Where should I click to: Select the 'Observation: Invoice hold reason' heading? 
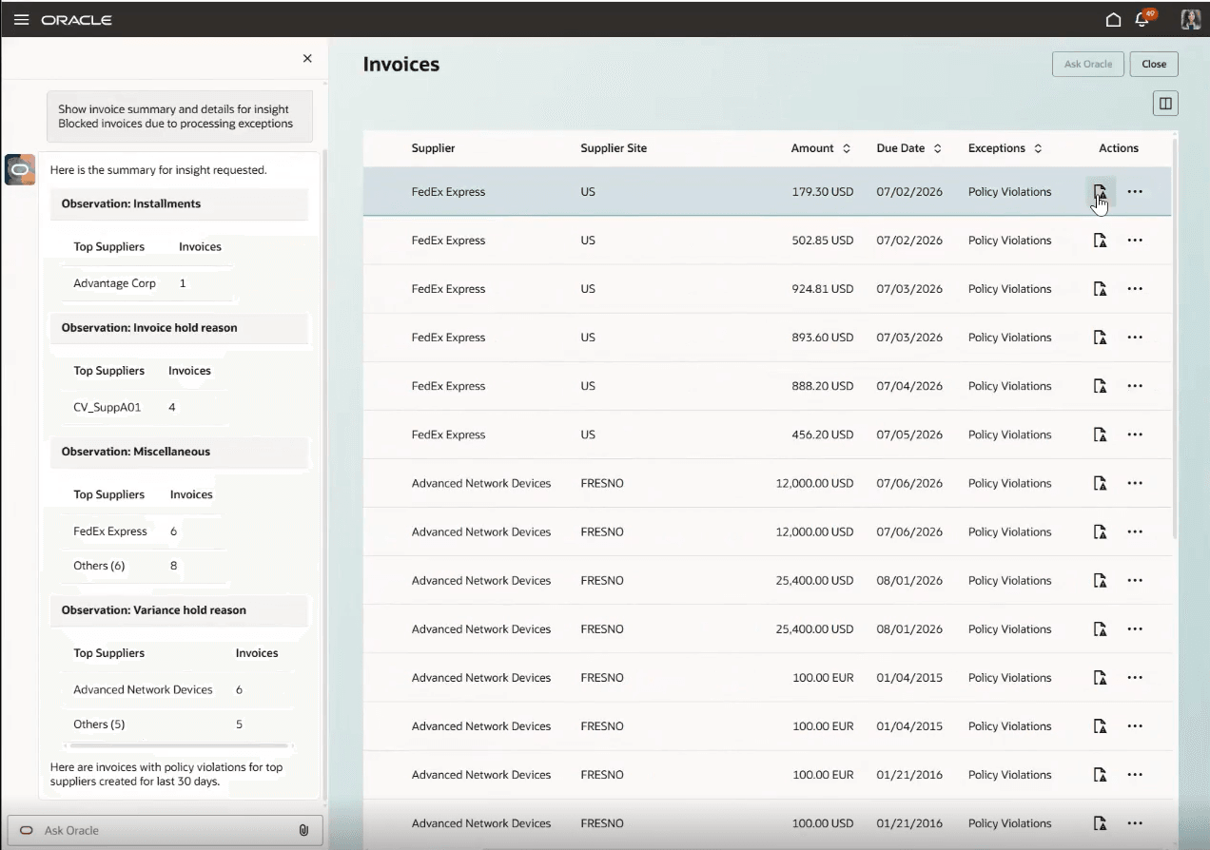[149, 327]
